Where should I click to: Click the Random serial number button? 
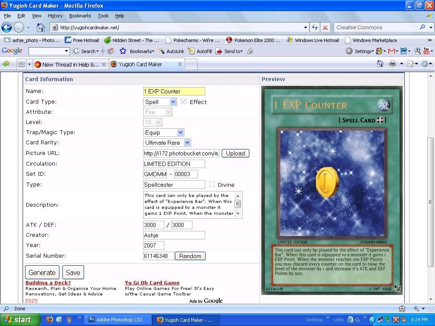point(190,256)
